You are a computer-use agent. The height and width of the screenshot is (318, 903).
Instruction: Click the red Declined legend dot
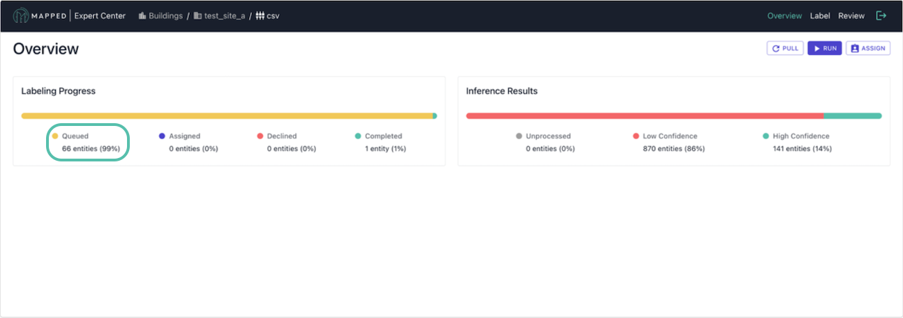(260, 136)
